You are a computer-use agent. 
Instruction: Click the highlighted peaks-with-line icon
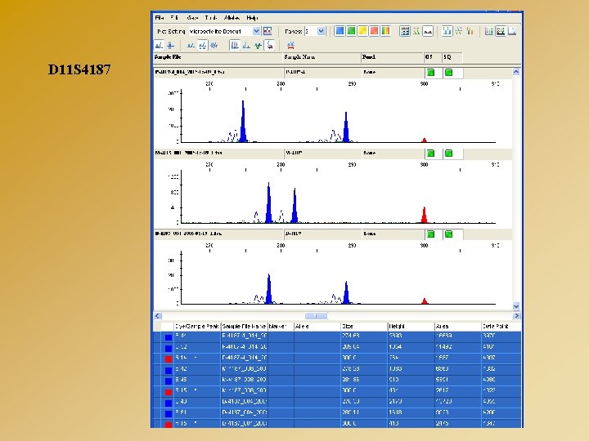(x=203, y=46)
